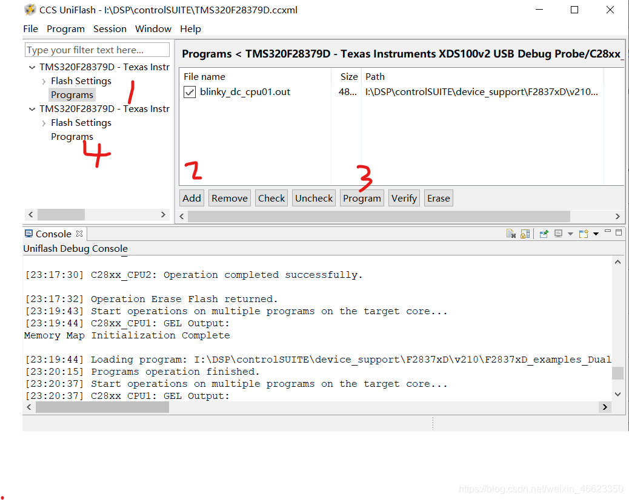The height and width of the screenshot is (500, 629).
Task: Click the File name column header
Action: pos(256,76)
